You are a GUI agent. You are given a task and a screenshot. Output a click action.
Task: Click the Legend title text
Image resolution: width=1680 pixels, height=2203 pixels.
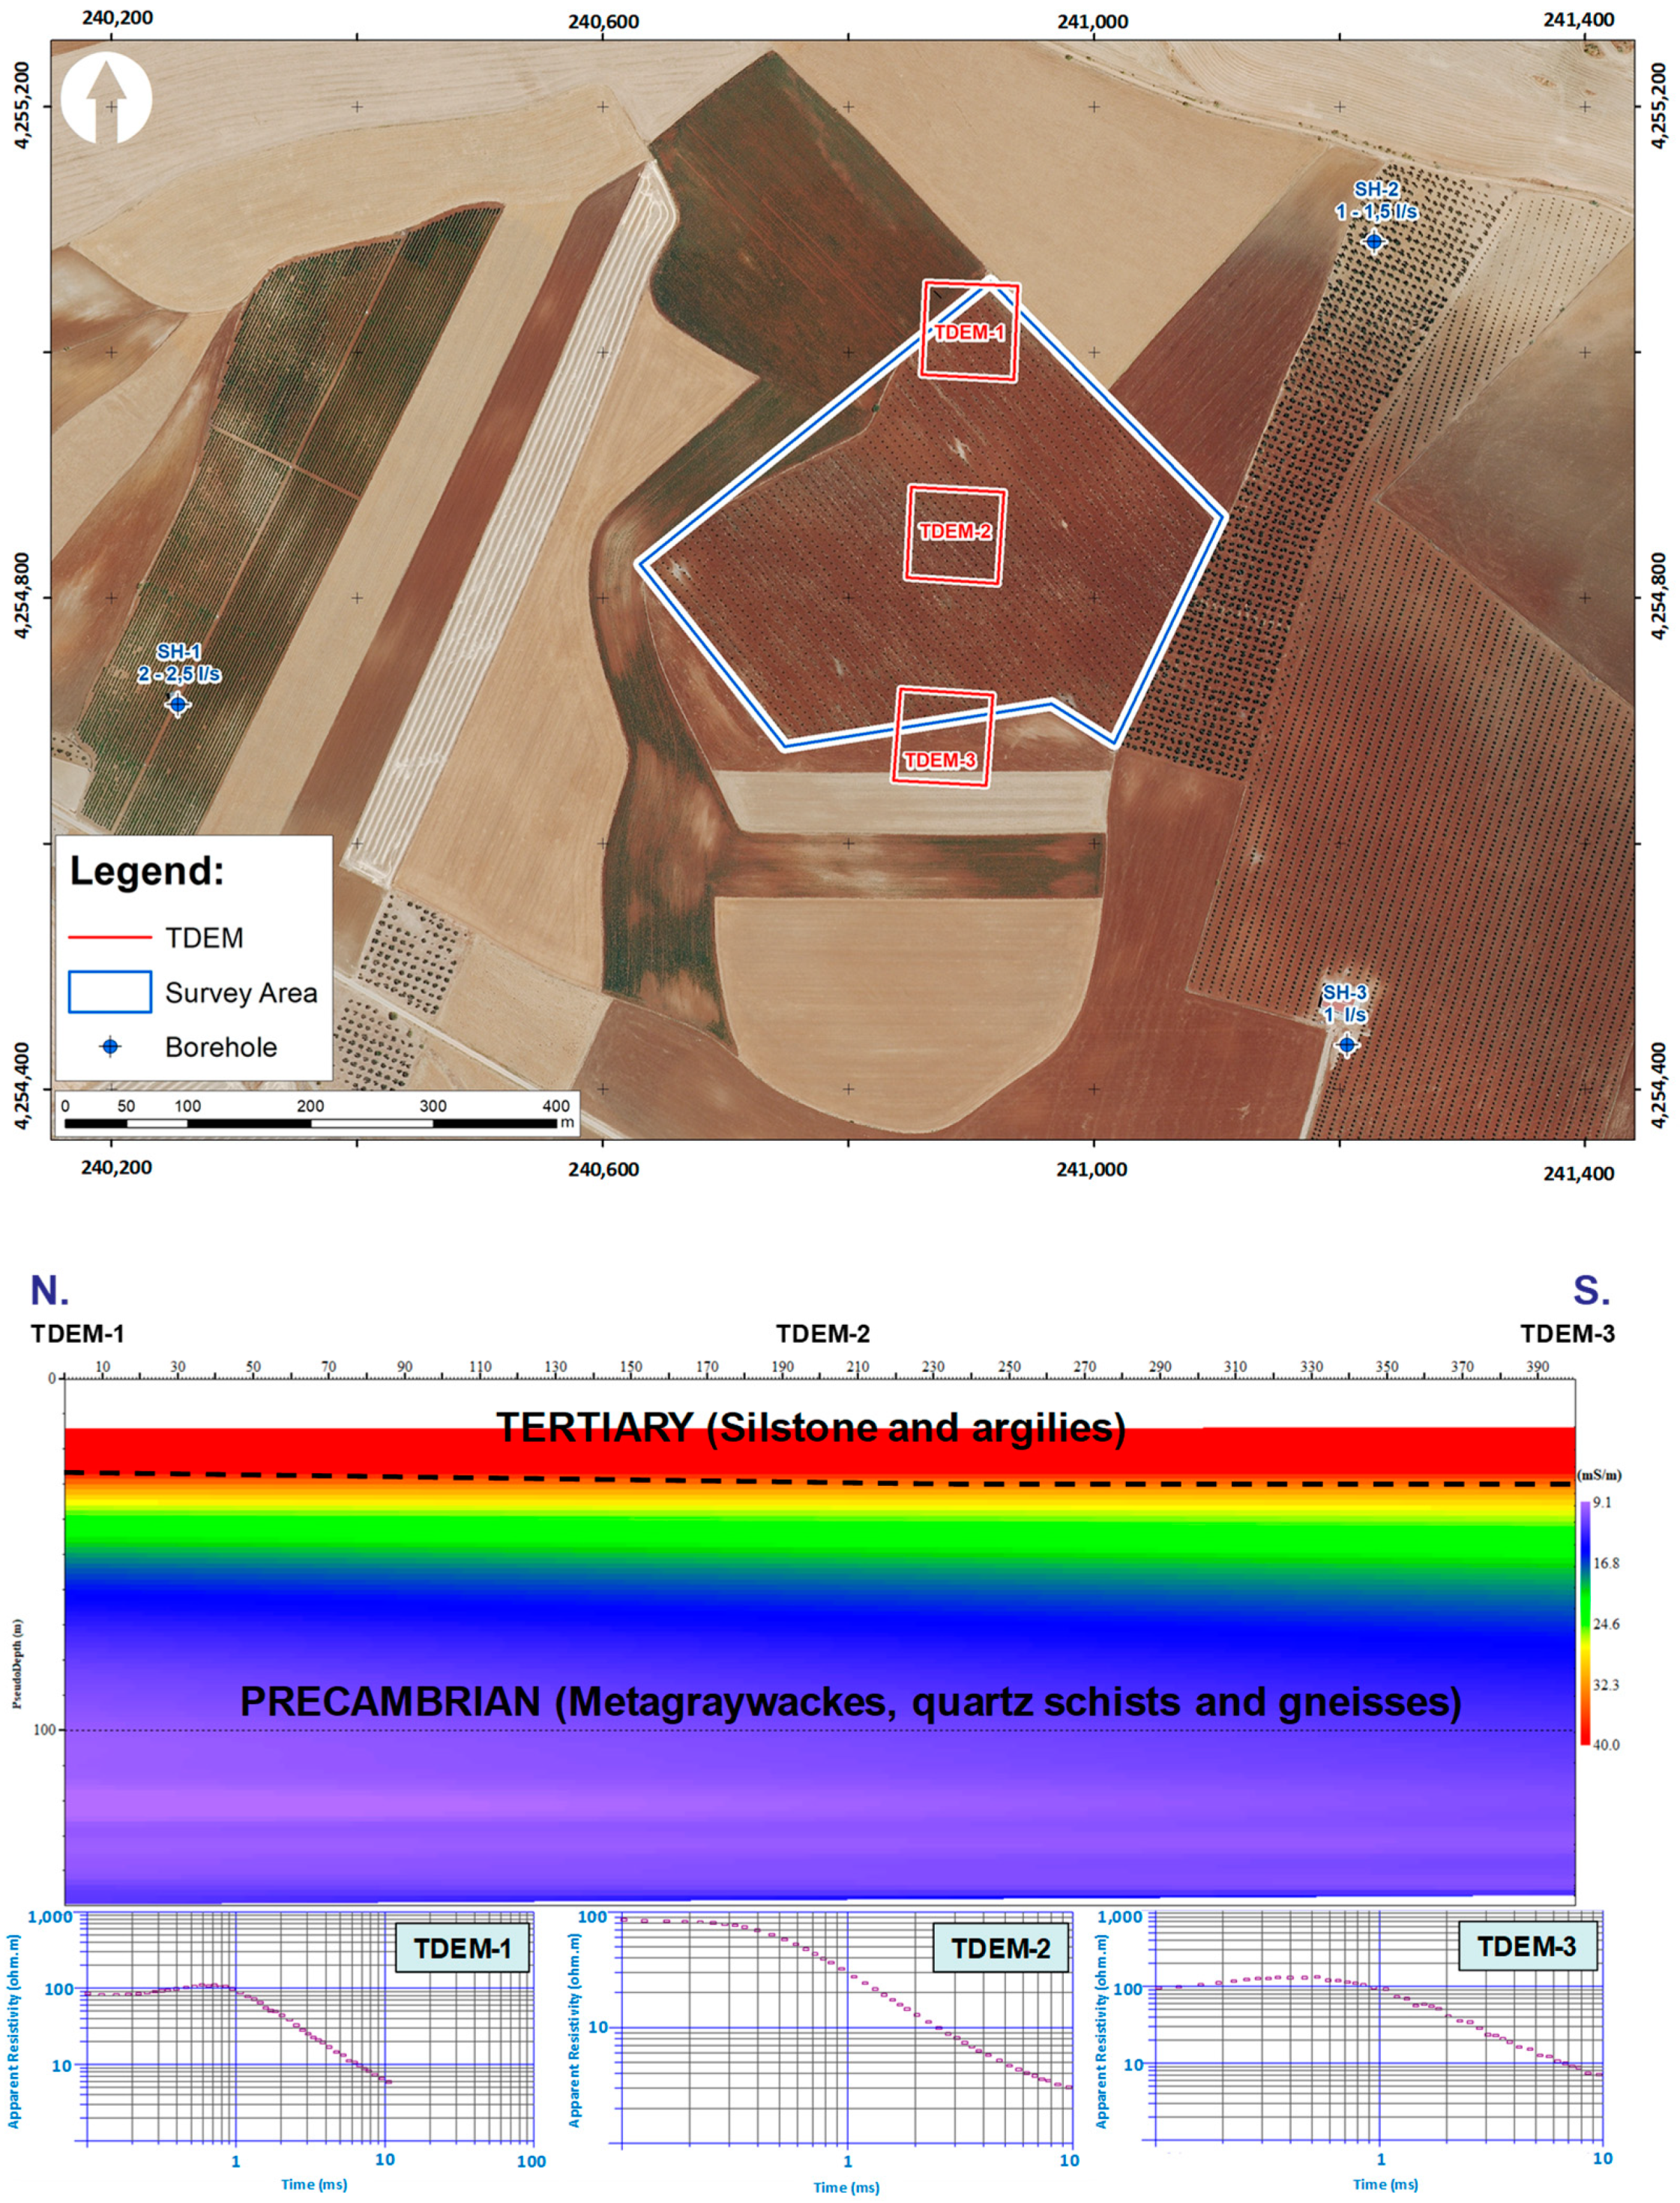pos(147,870)
